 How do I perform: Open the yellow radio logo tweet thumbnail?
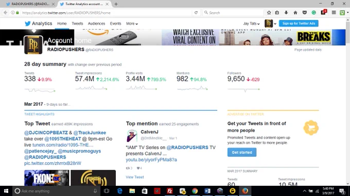93,178
